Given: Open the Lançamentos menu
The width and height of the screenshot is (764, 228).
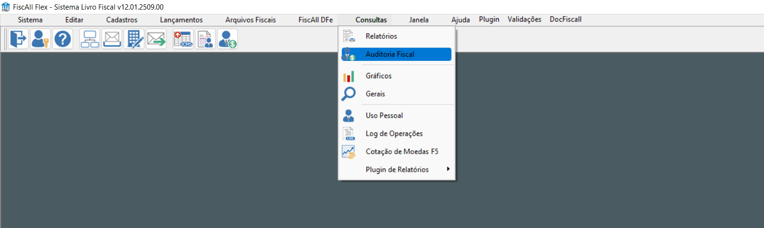Looking at the screenshot, I should click(x=181, y=20).
